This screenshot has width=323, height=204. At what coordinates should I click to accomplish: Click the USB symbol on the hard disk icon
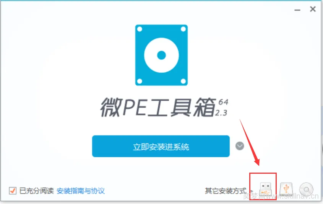[286, 188]
